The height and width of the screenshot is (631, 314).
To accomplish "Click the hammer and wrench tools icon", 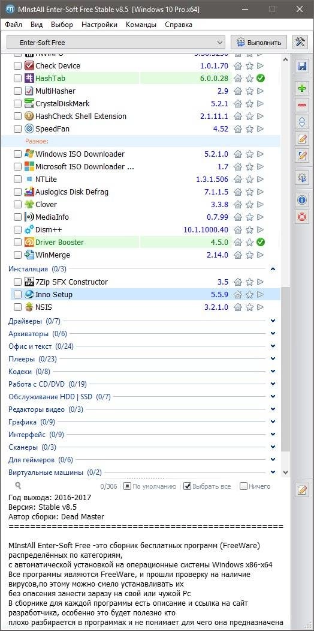I will (300, 42).
